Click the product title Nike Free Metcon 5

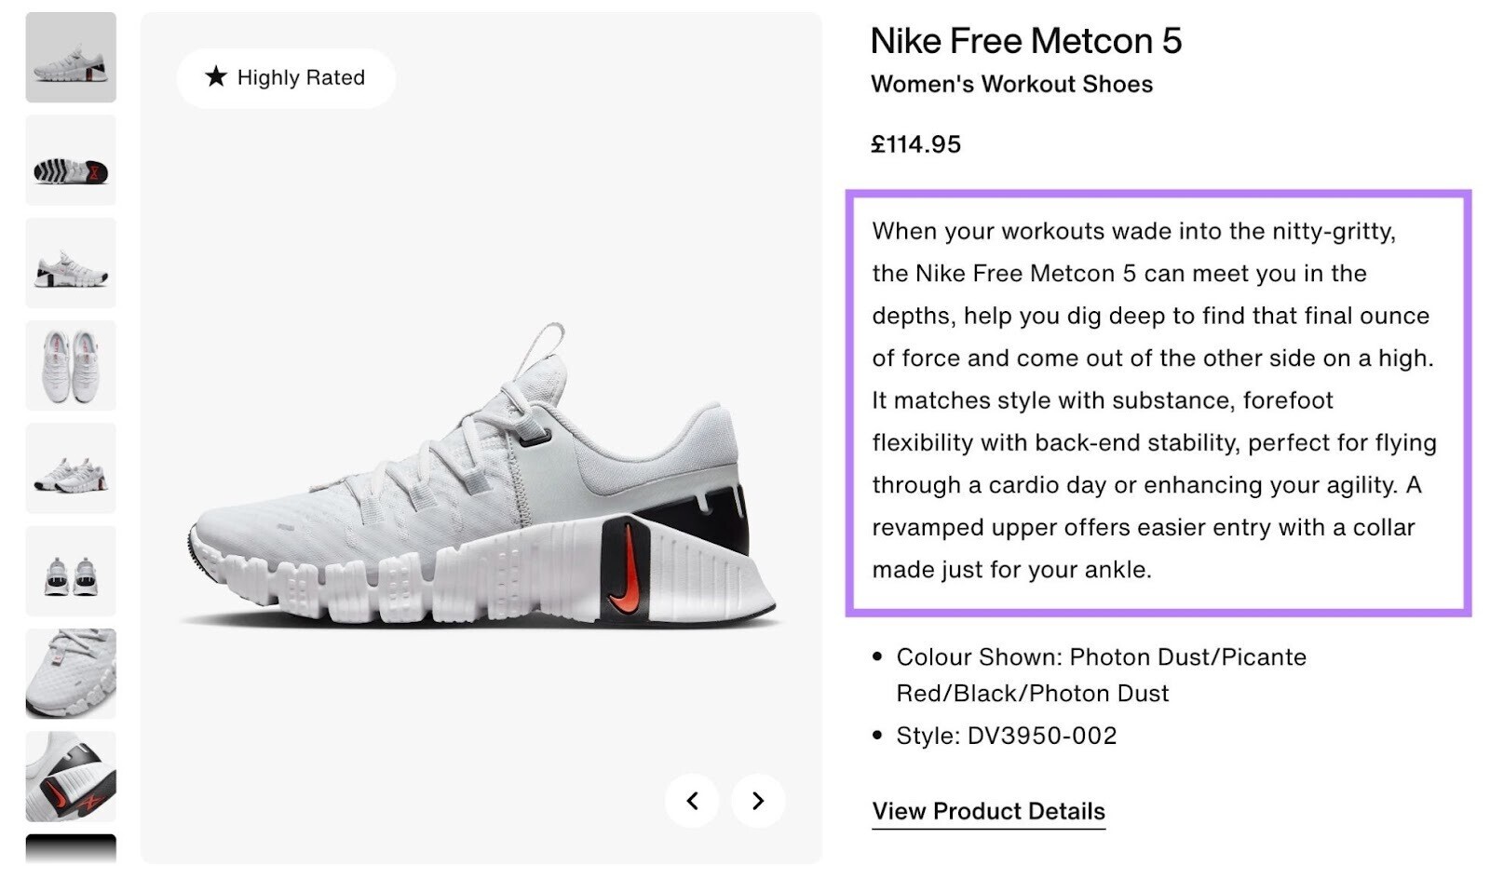(x=1025, y=41)
